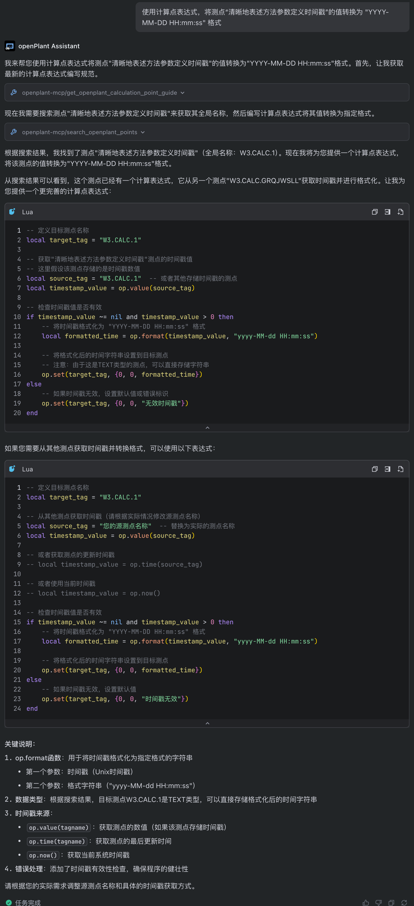
Task: Copy the first Lua code block
Action: (x=374, y=212)
